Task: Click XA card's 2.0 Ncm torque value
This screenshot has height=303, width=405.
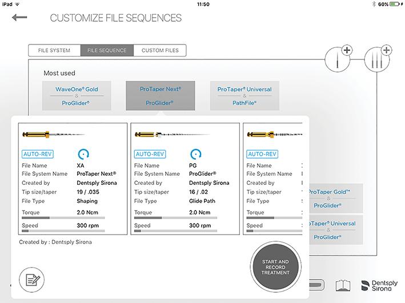Action: (87, 212)
